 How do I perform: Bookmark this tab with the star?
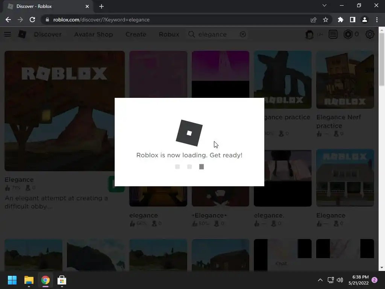pyautogui.click(x=326, y=20)
